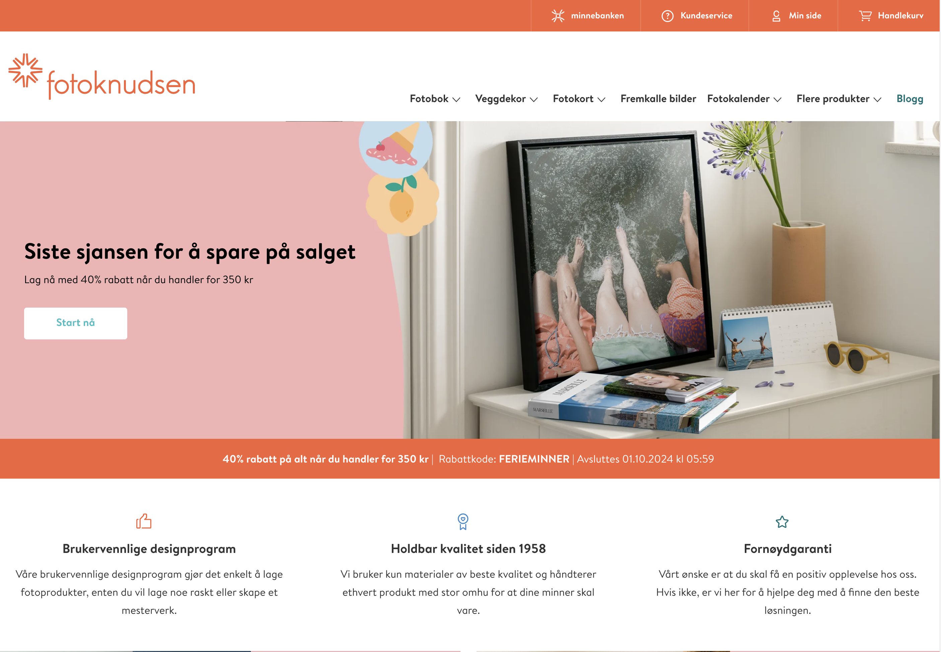Screen dimensions: 941x652
Task: Click the Handlekurv text link
Action: 900,15
